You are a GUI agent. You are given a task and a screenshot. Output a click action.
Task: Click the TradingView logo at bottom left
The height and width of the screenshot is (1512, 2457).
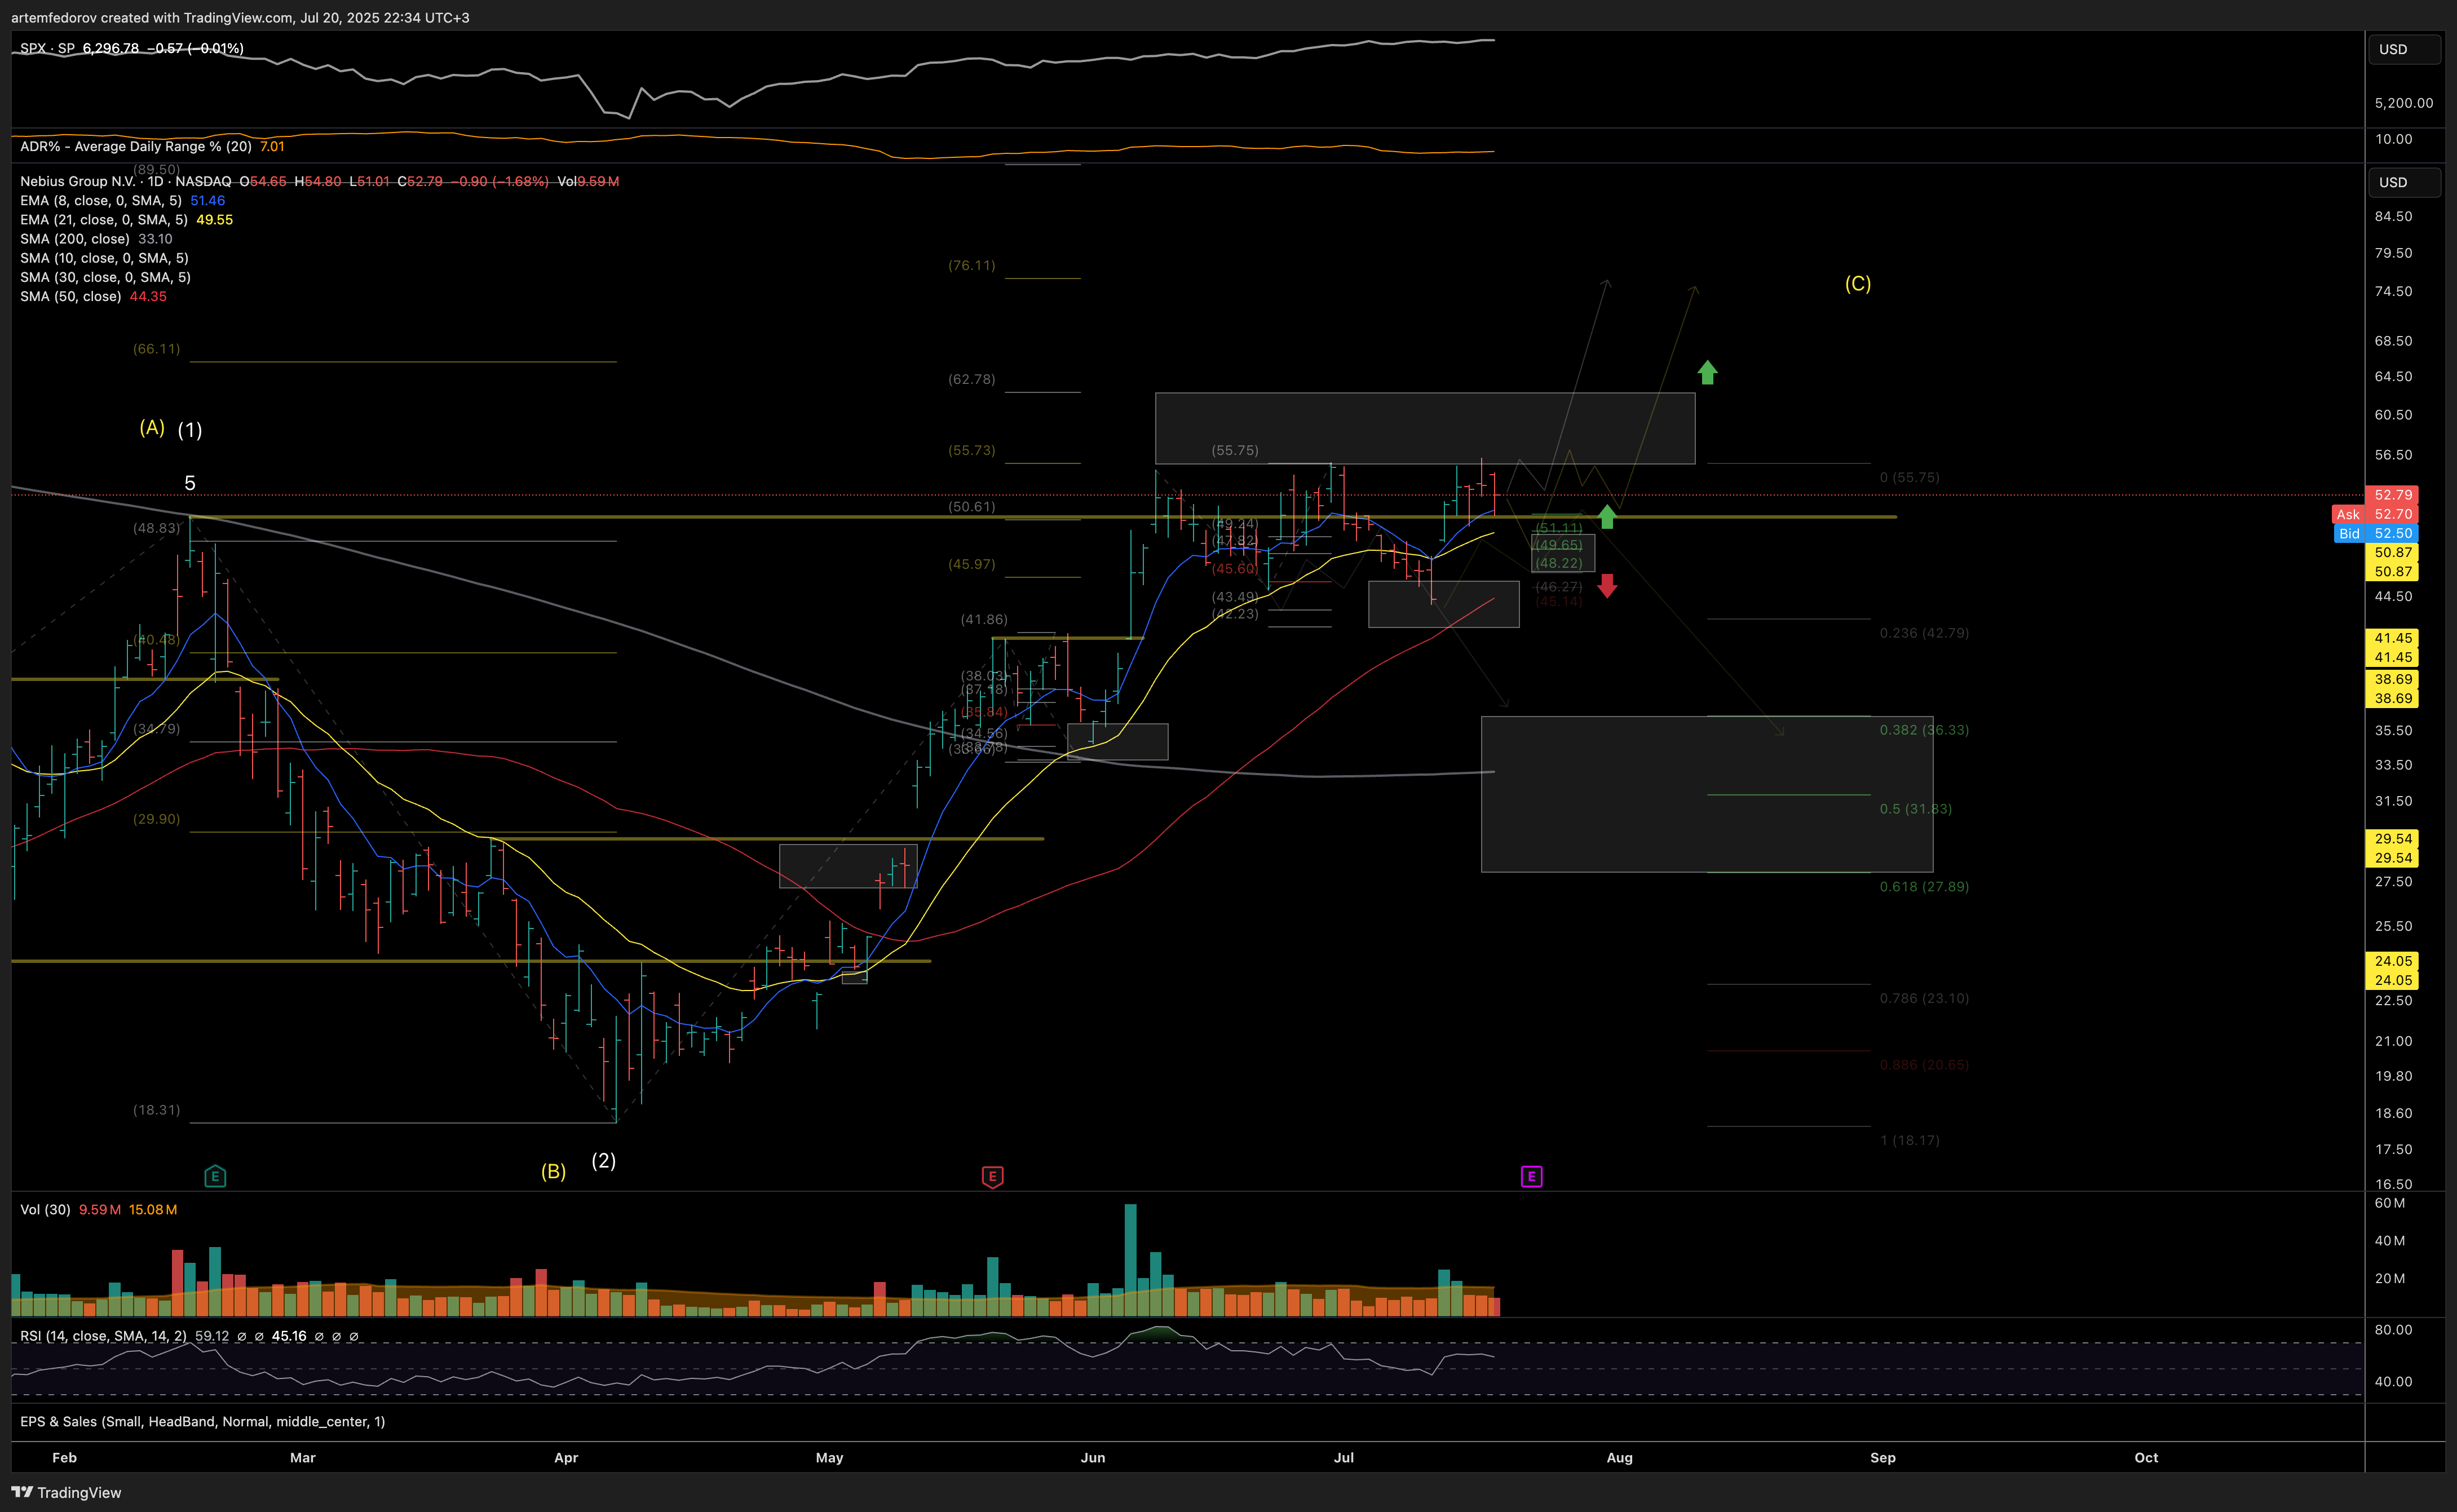pyautogui.click(x=67, y=1492)
